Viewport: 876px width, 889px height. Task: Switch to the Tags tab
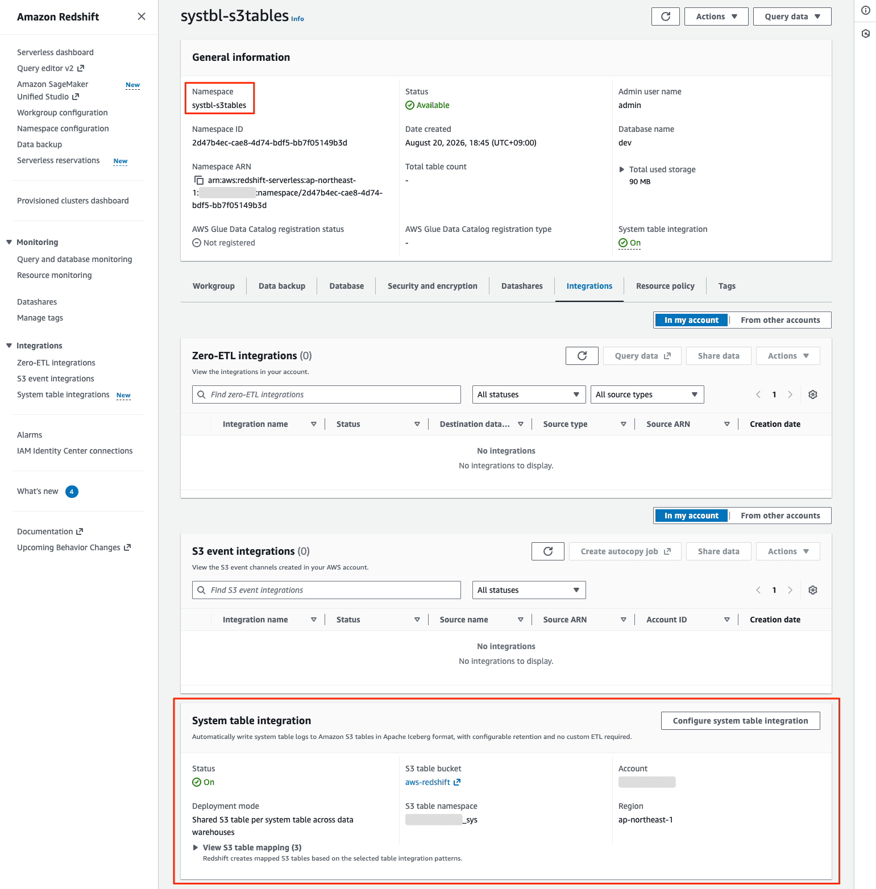[727, 286]
